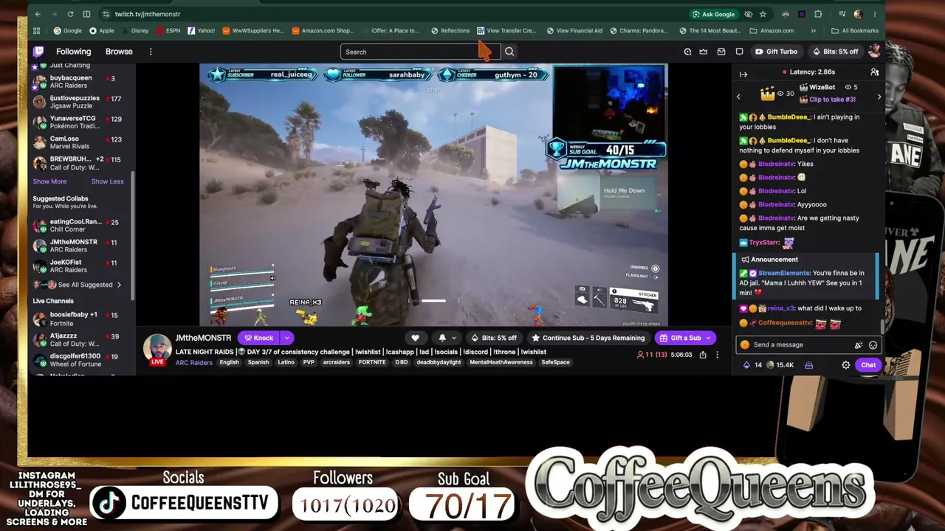945x531 pixels.
Task: Open the Google bookmark
Action: click(67, 31)
